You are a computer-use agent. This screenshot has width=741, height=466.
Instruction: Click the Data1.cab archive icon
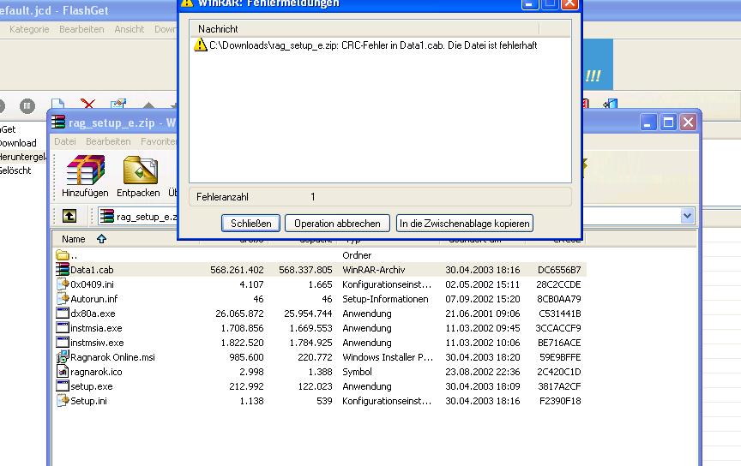[x=63, y=270]
